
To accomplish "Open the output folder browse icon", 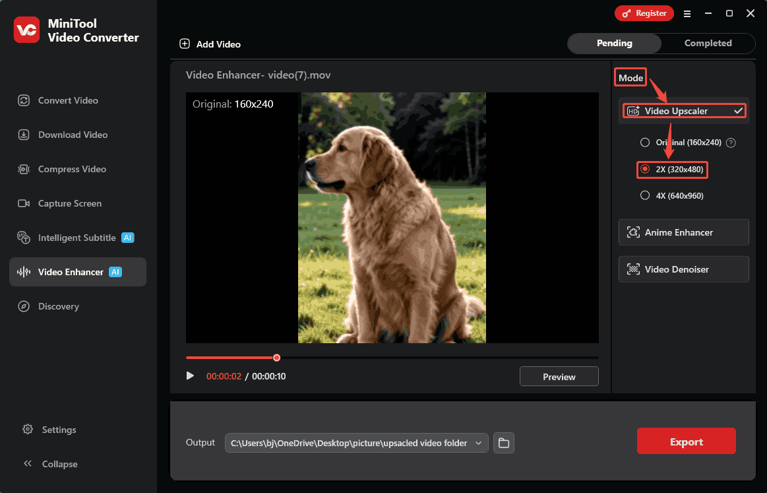I will (503, 443).
